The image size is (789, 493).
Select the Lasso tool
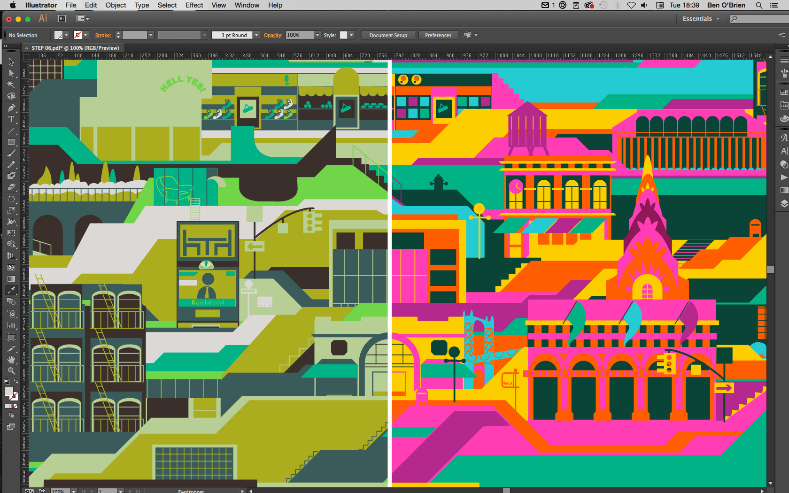[x=11, y=96]
